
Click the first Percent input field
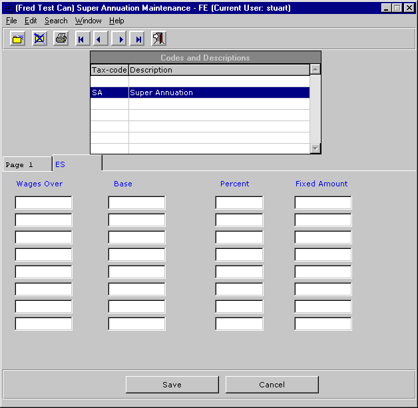[239, 202]
